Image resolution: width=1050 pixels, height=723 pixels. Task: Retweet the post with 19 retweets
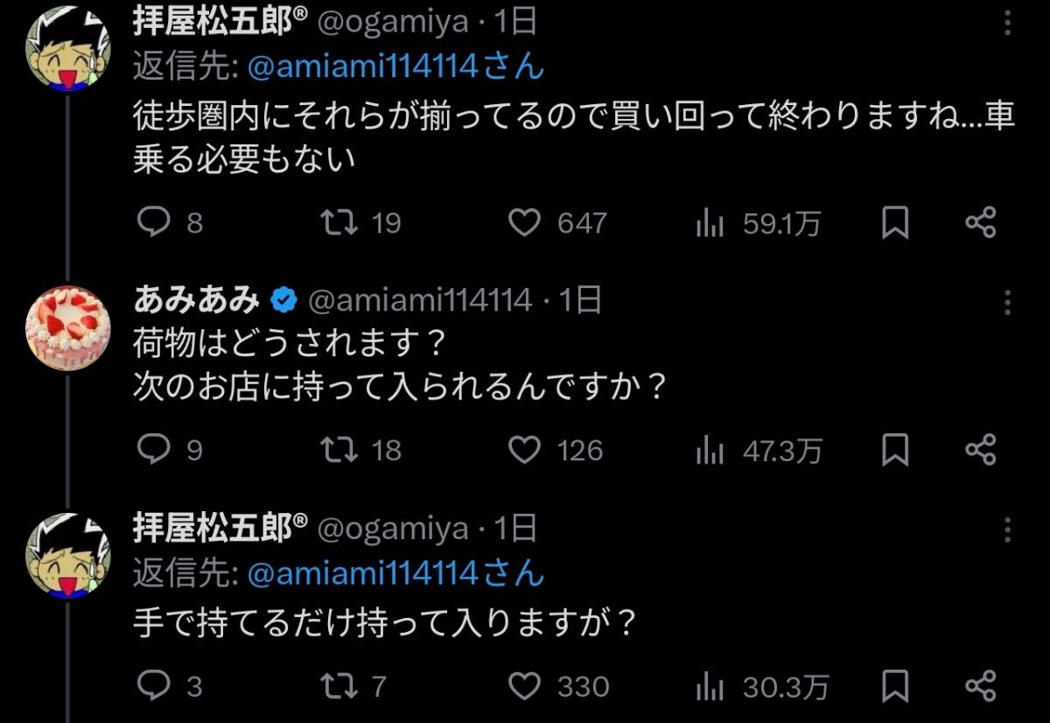coord(339,222)
